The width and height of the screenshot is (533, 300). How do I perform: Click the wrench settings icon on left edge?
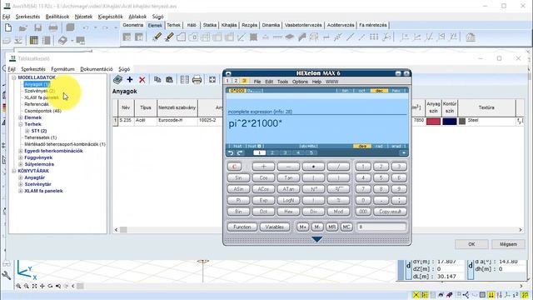[6, 275]
